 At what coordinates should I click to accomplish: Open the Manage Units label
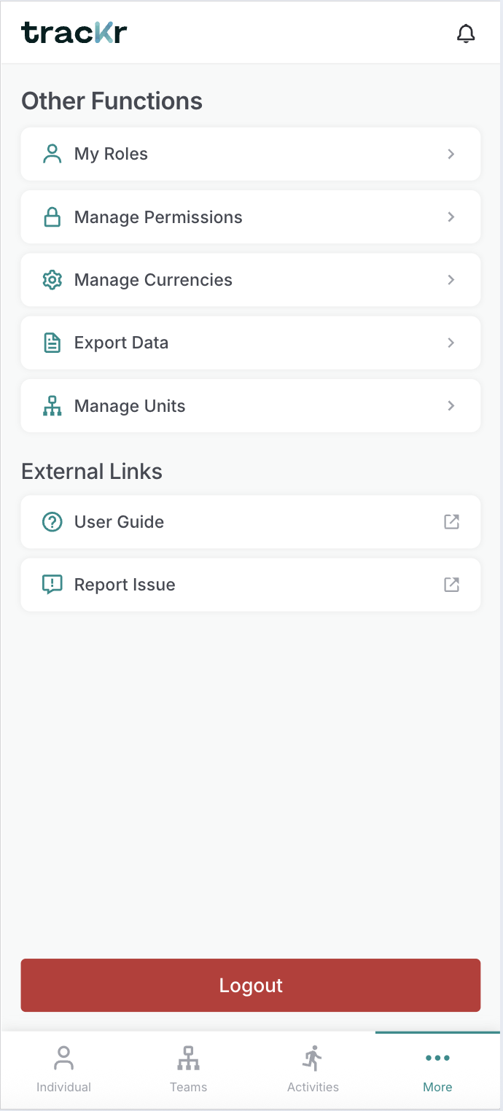(x=130, y=406)
